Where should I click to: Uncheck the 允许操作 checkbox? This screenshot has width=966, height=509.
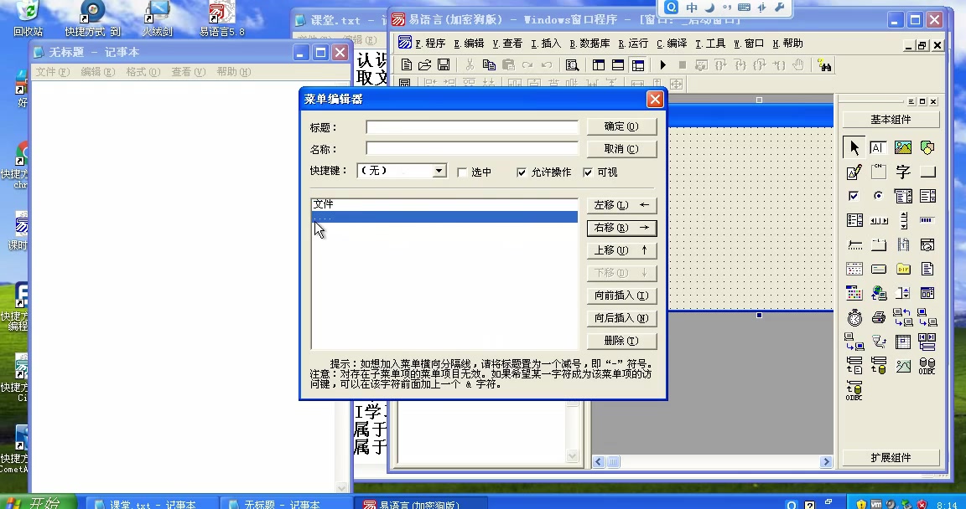(522, 172)
